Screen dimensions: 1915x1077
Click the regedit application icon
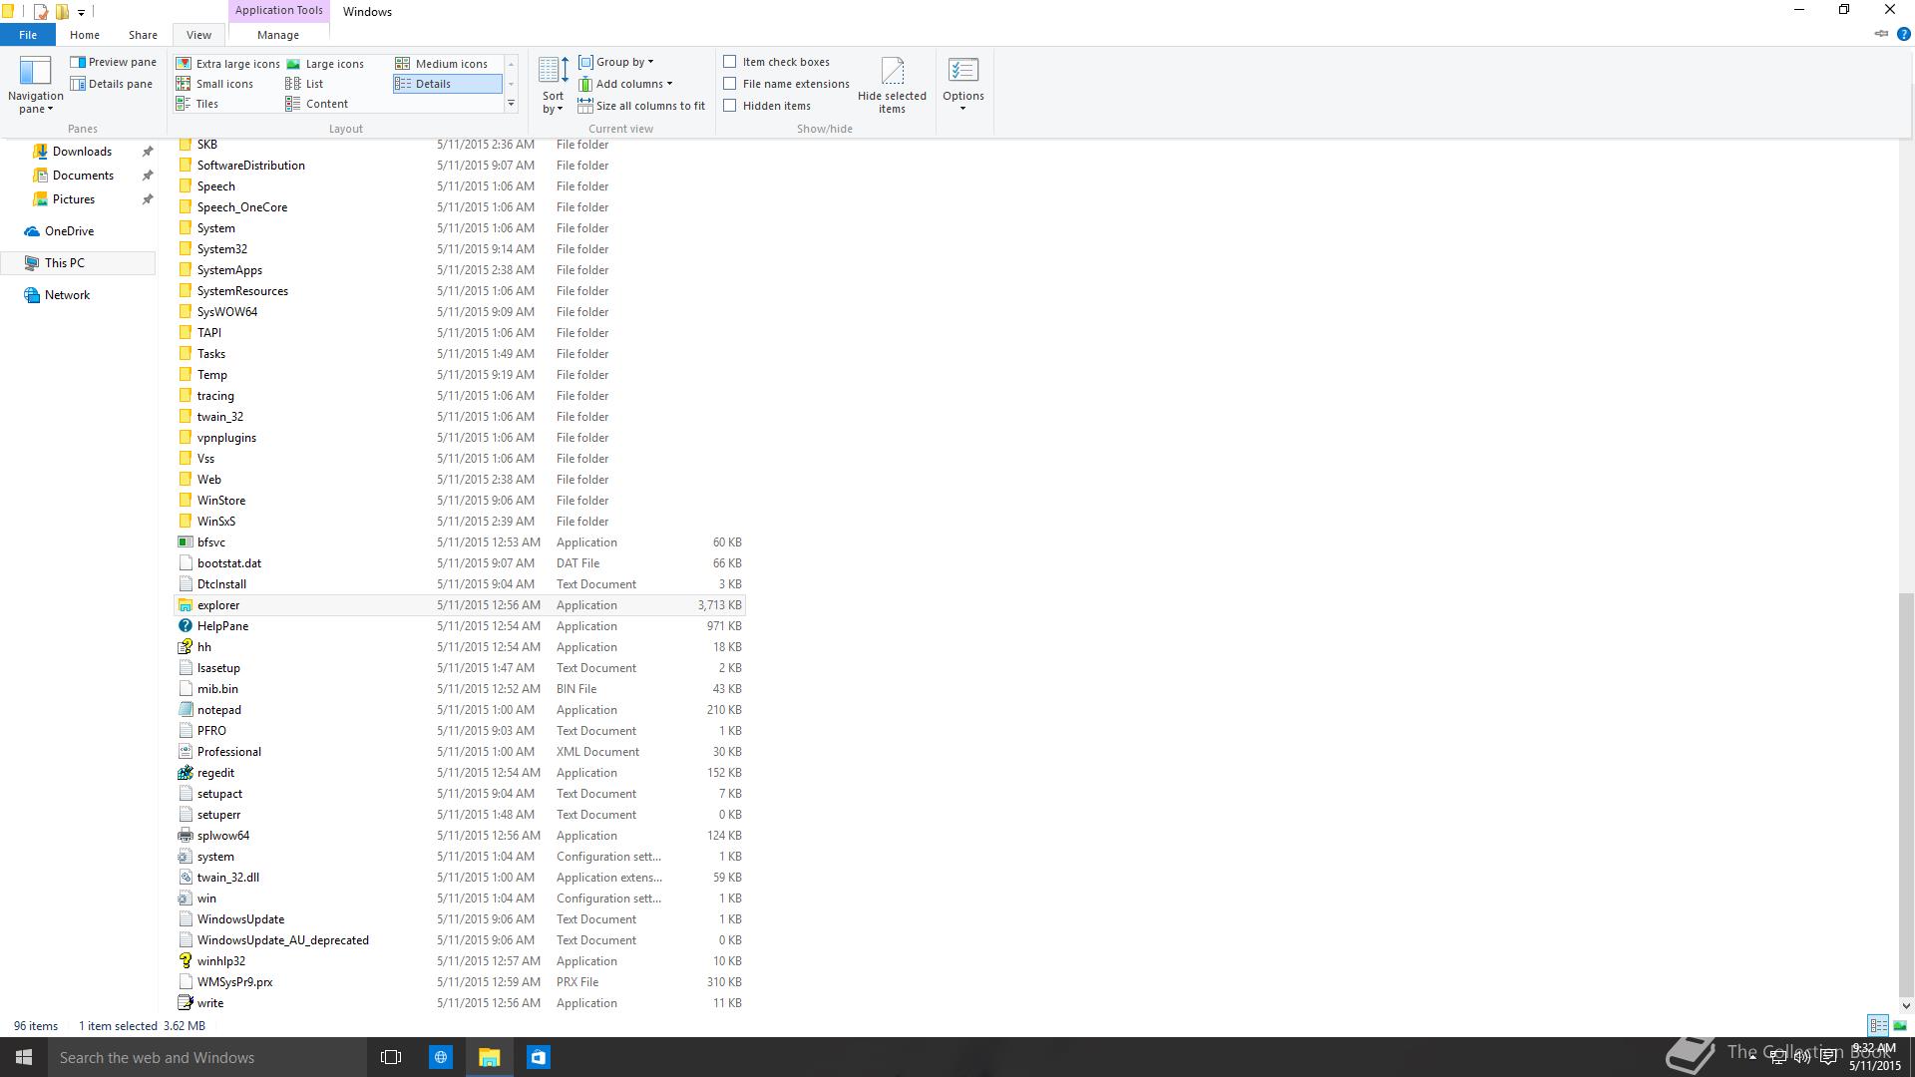(186, 773)
